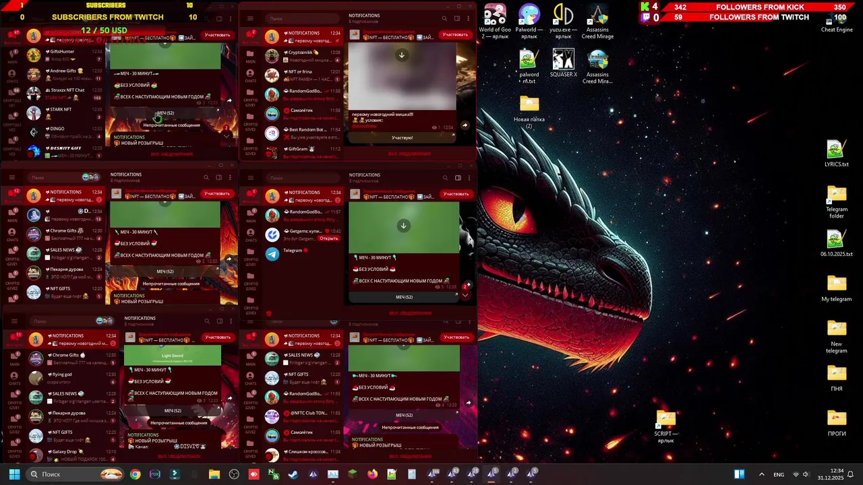Screen dimensions: 863x485
Task: Jump down arrow on green image, middle-right window
Action: click(x=403, y=226)
